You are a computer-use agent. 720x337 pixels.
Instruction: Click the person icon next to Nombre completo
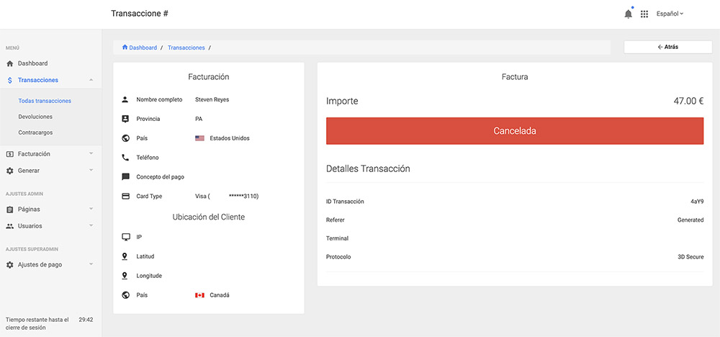coord(125,99)
